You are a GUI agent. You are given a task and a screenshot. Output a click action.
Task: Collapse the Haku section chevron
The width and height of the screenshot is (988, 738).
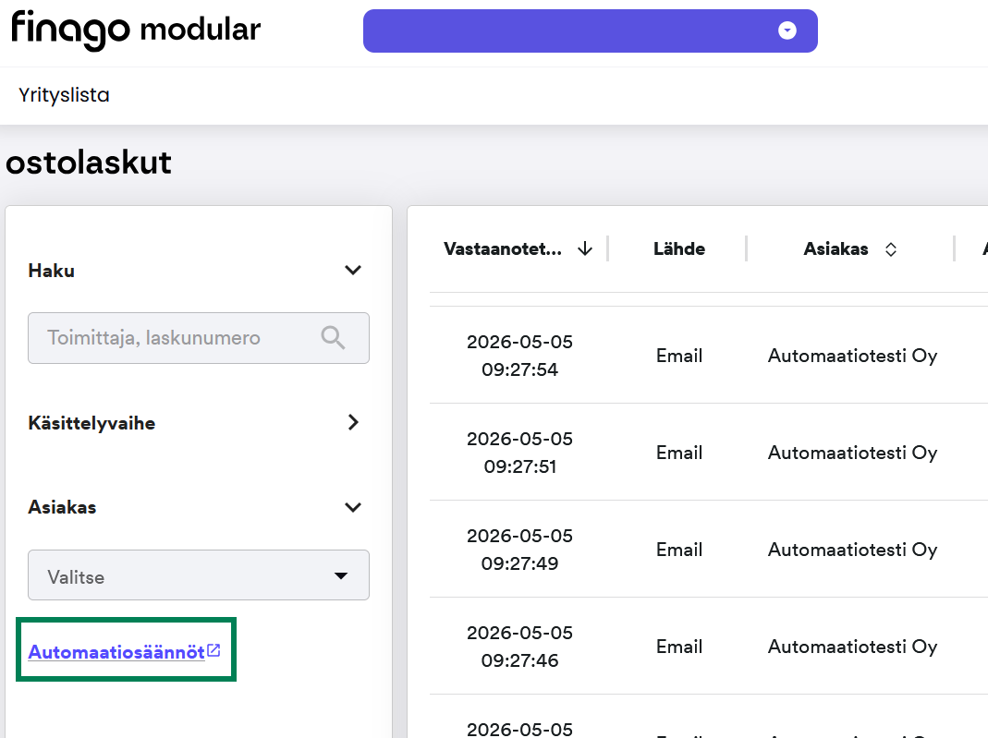click(353, 270)
